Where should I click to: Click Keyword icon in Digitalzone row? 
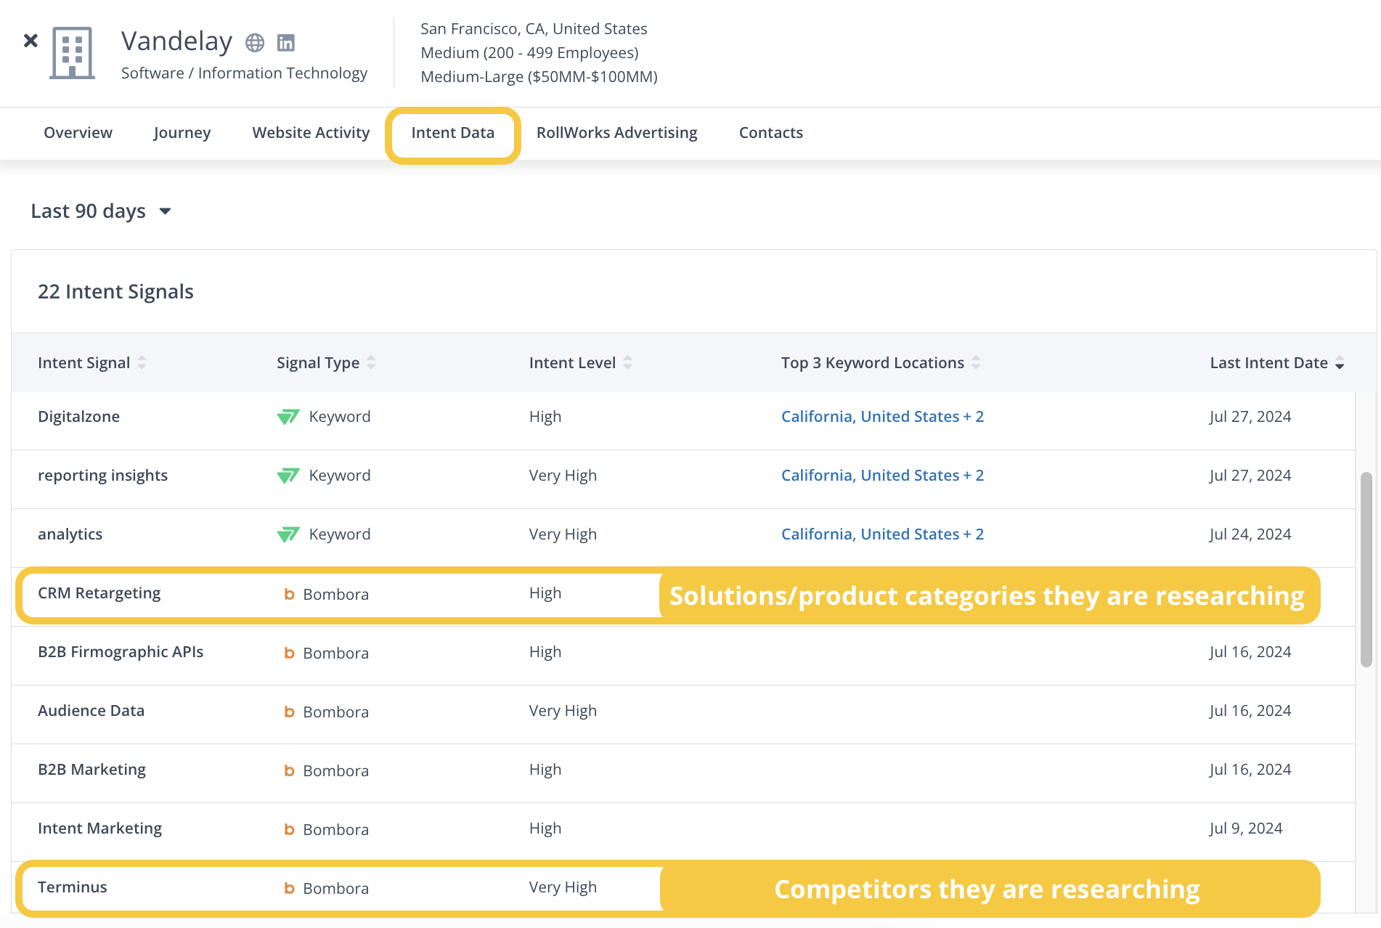[288, 417]
